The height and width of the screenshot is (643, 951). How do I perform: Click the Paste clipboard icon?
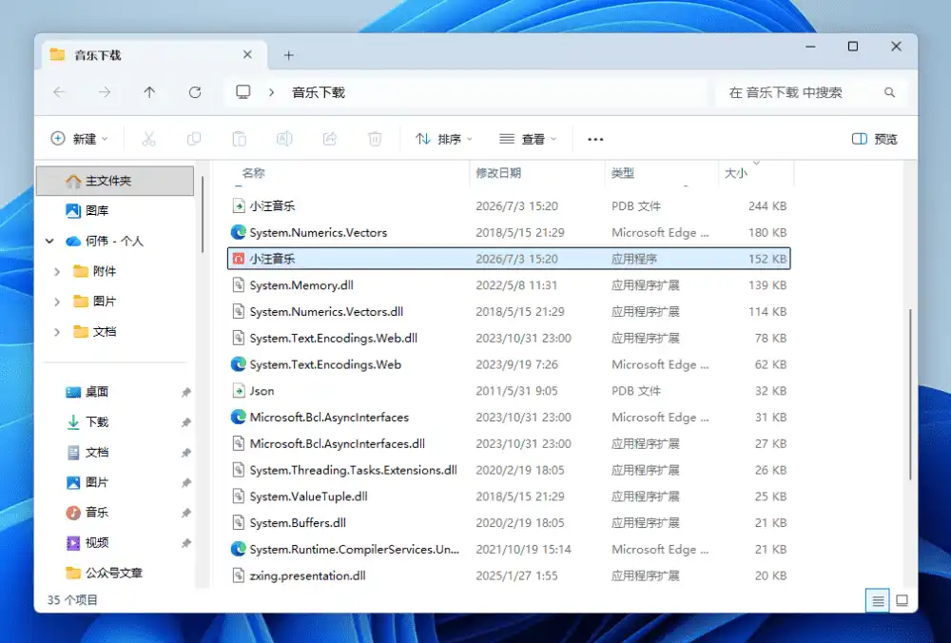tap(240, 139)
